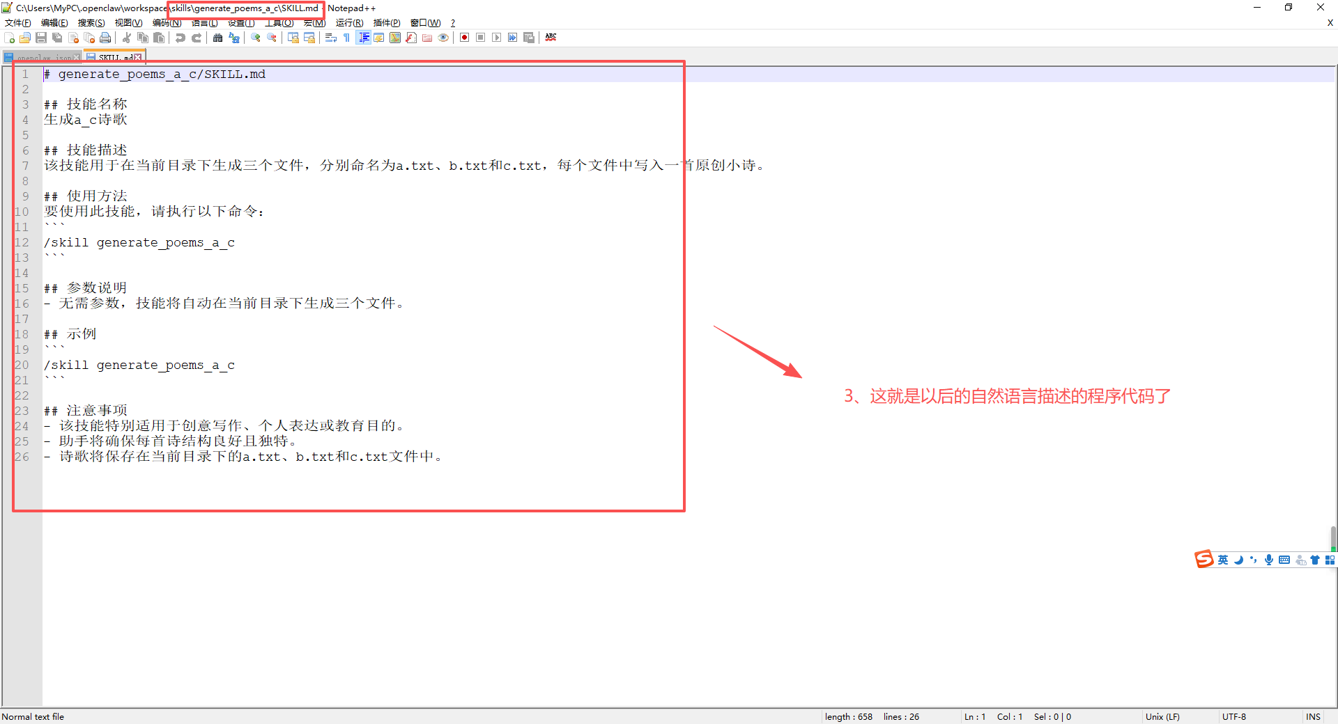Click the Normal text file status label
The image size is (1338, 724).
point(33,716)
